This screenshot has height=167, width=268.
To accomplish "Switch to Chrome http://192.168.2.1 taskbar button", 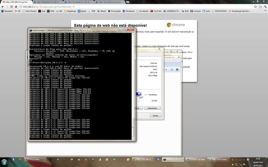I will coord(143,160).
